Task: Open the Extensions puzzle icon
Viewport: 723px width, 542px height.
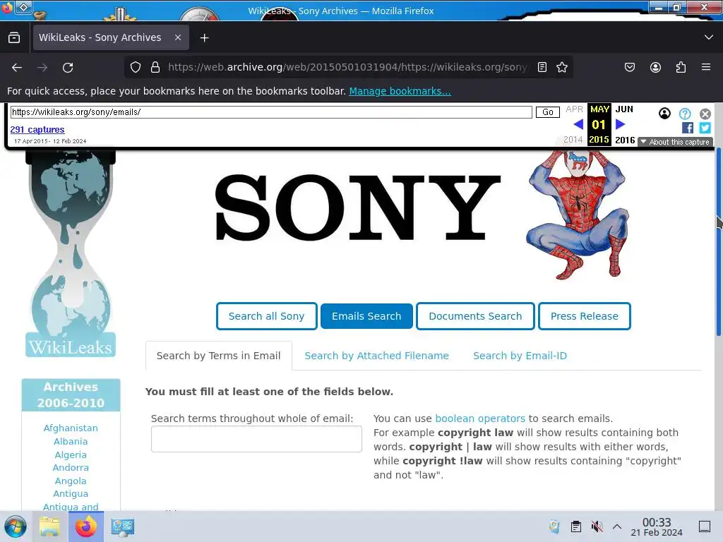Action: (x=681, y=67)
